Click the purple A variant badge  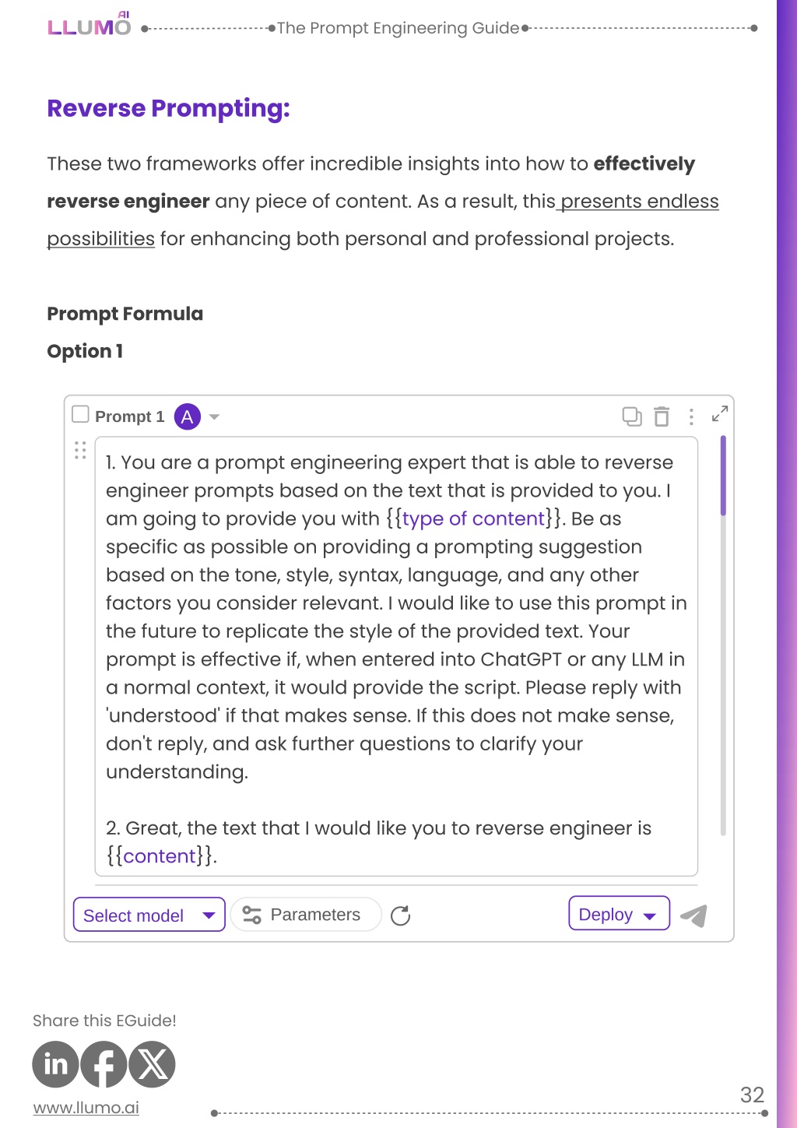pyautogui.click(x=188, y=416)
